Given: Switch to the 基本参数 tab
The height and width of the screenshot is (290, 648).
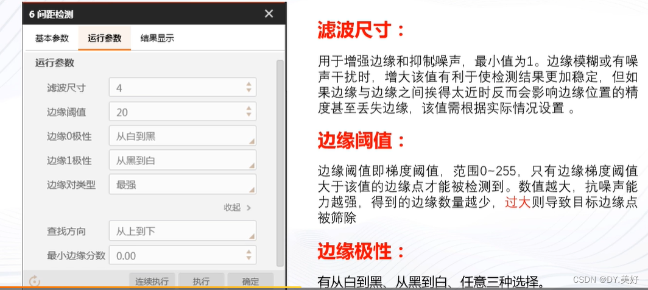Looking at the screenshot, I should [x=52, y=38].
